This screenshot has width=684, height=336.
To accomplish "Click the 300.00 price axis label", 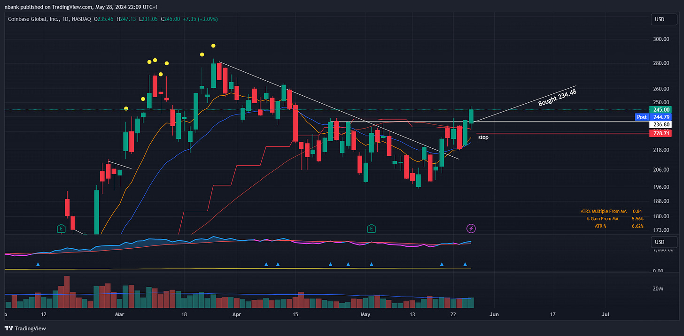I will pyautogui.click(x=661, y=39).
